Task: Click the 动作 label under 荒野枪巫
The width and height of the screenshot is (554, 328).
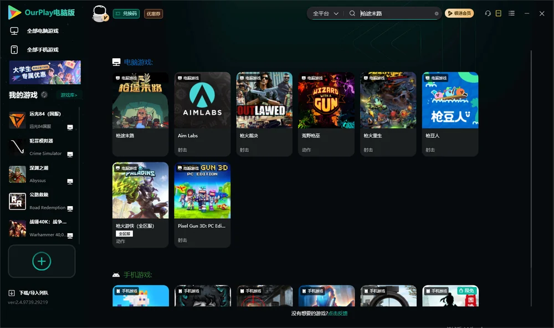Action: tap(306, 150)
